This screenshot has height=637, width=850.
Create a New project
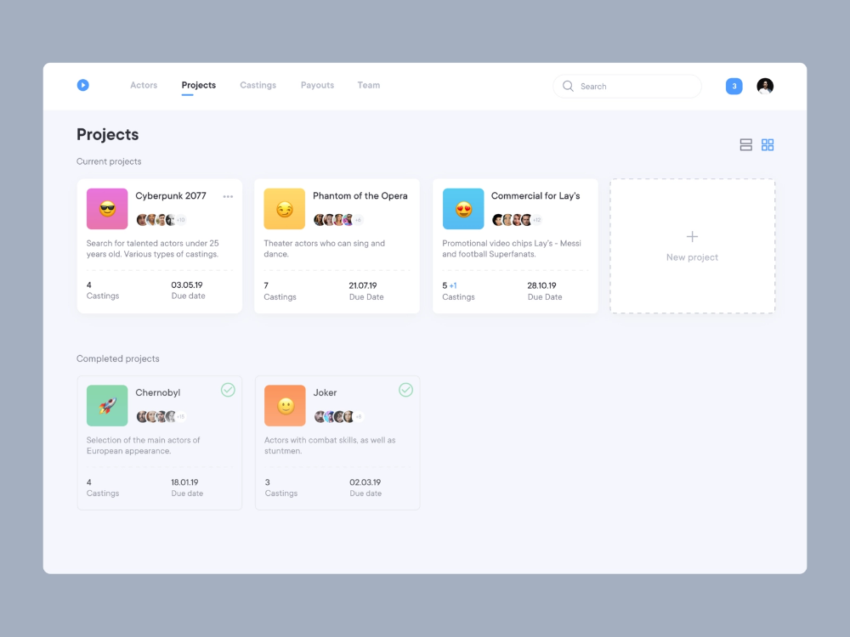click(x=692, y=245)
